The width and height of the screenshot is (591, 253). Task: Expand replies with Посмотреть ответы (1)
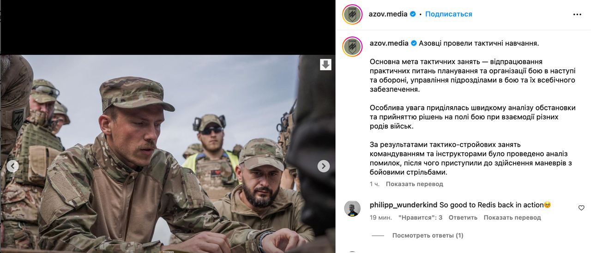tap(428, 235)
